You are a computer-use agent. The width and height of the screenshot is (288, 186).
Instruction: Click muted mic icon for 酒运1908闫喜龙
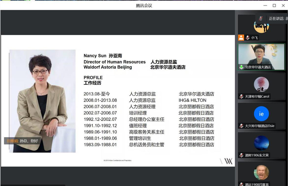point(241,184)
